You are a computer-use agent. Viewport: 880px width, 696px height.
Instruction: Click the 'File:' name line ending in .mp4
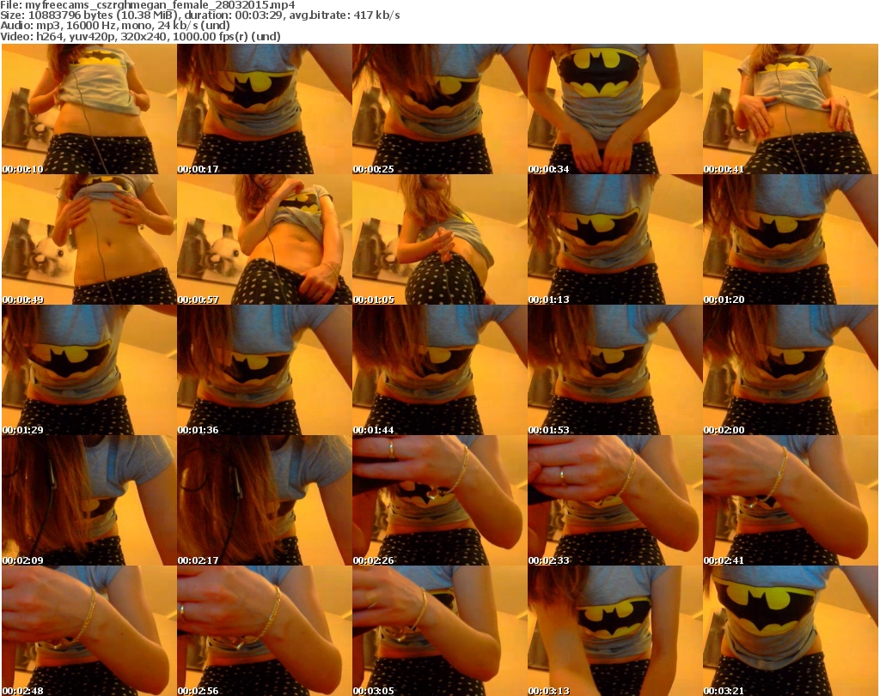(148, 5)
